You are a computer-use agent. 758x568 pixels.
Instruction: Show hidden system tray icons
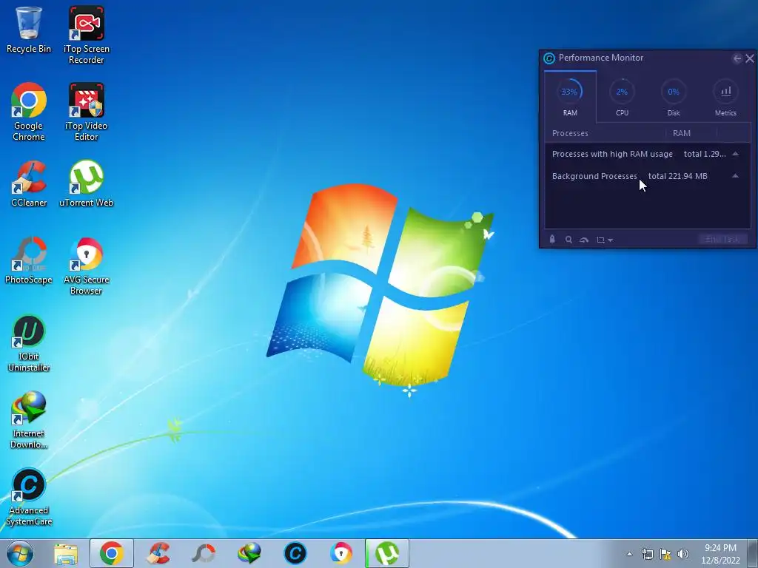coord(629,554)
